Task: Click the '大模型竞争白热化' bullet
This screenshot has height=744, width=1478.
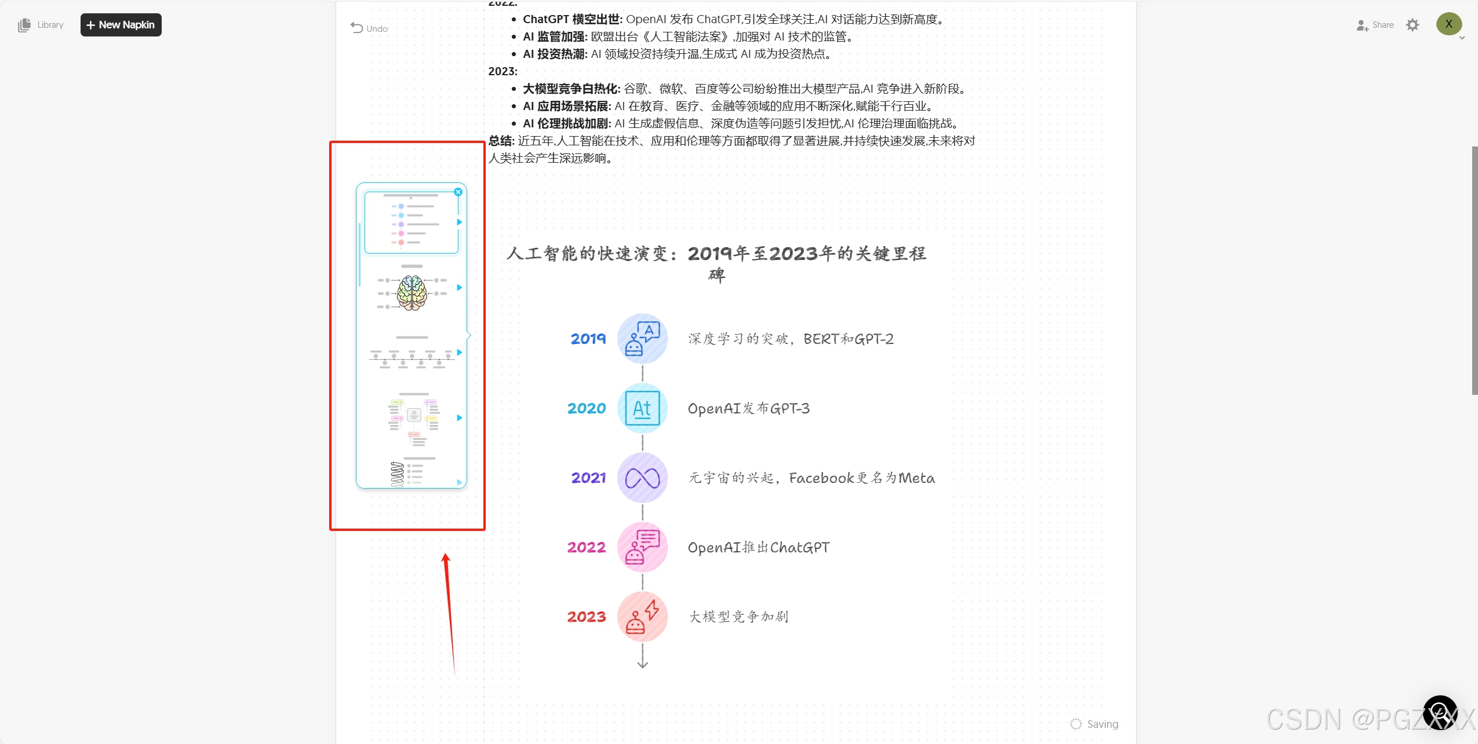Action: click(746, 89)
